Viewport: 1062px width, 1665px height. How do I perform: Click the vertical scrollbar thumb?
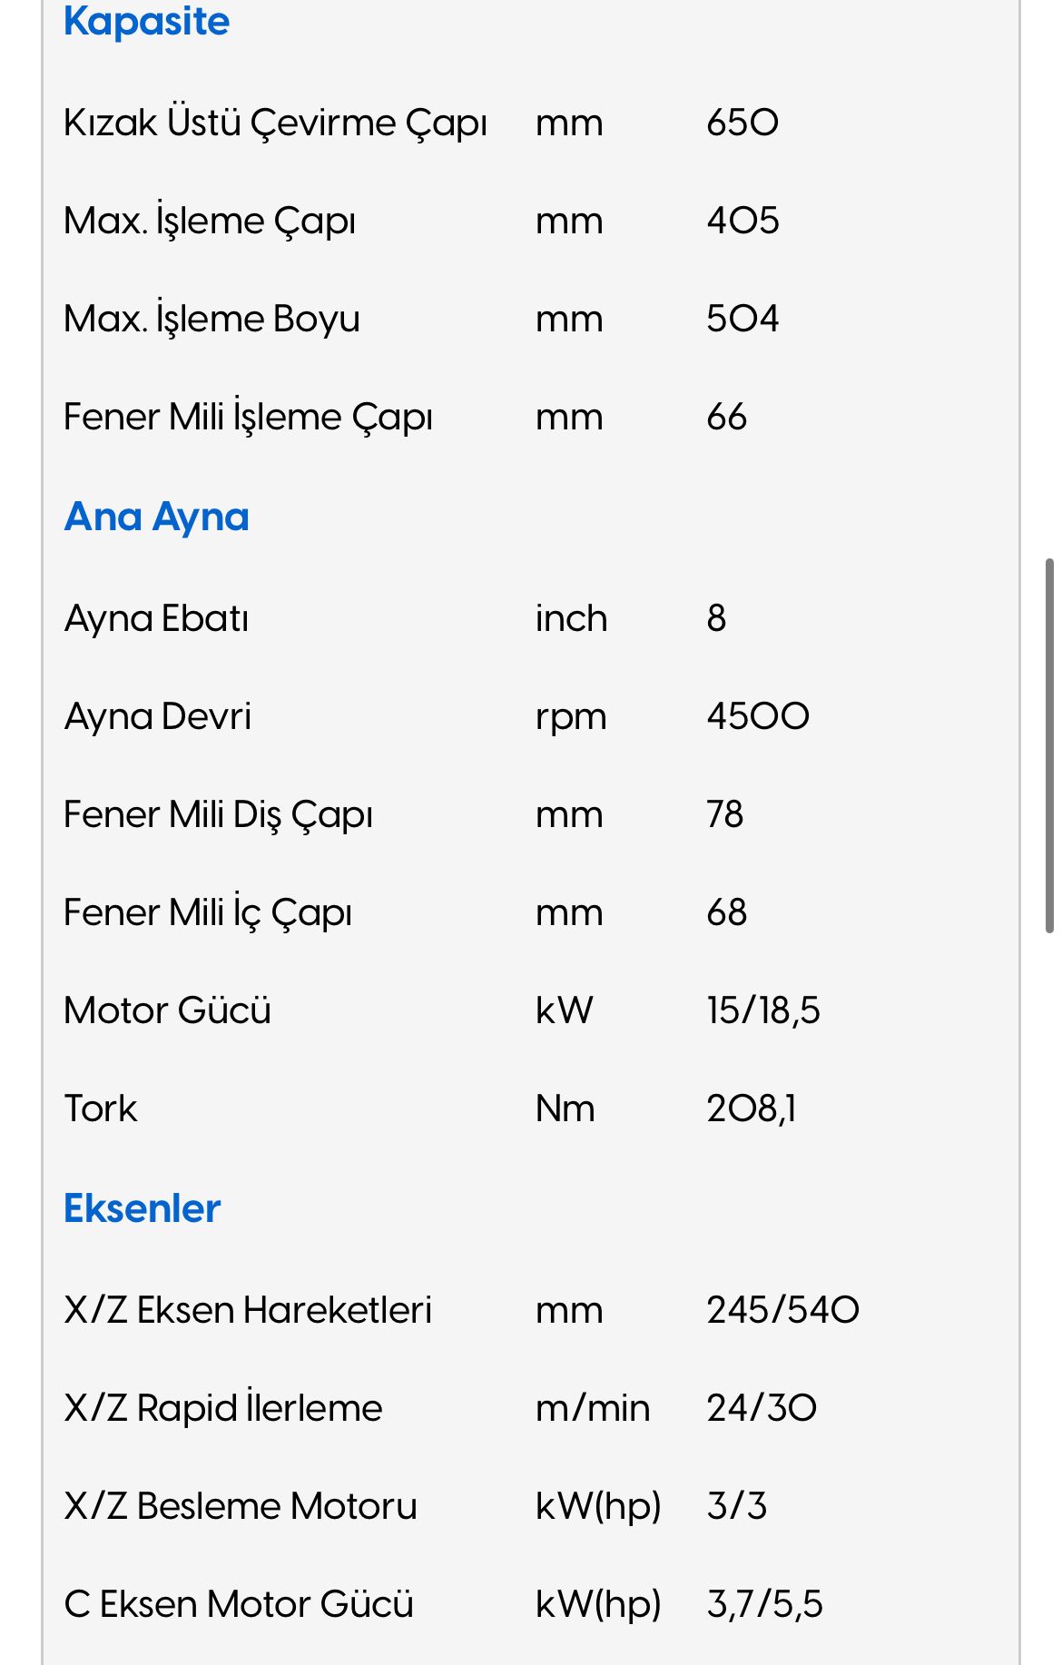click(1049, 746)
